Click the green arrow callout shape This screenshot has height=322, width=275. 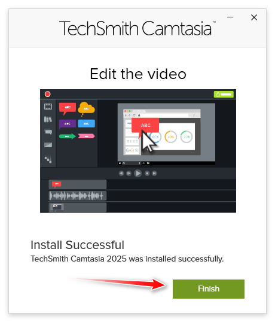click(x=68, y=136)
